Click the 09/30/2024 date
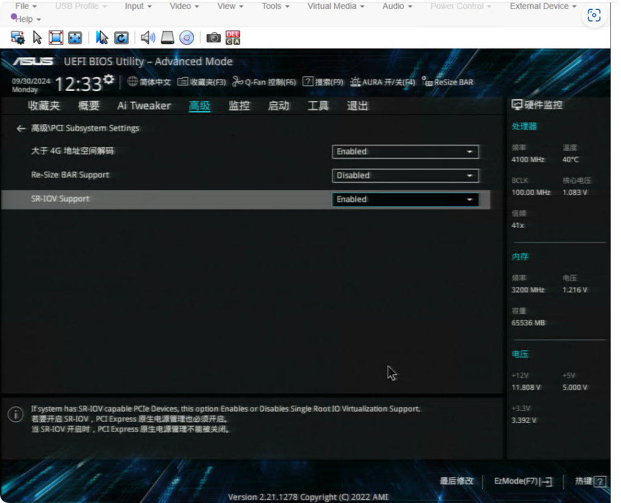Screen dimensions: 621x503 pyautogui.click(x=31, y=81)
